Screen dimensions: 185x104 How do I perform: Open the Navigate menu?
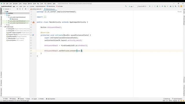click(15, 3)
